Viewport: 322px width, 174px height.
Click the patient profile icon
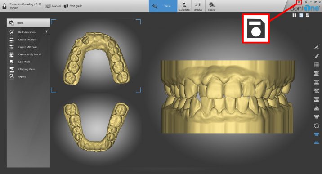click(4, 6)
